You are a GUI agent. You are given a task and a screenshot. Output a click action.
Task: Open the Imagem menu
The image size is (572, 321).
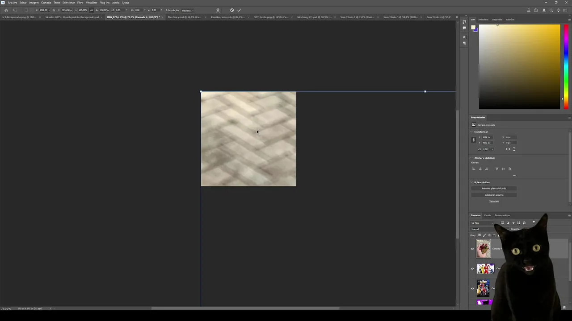(34, 3)
